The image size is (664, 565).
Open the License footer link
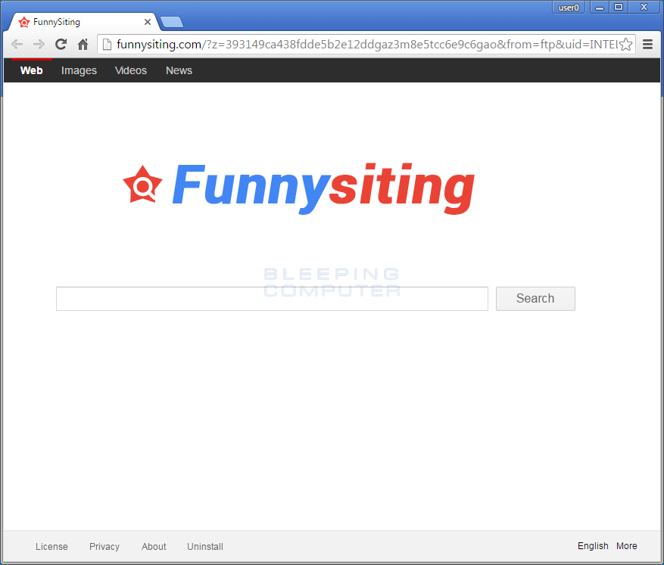tap(51, 547)
